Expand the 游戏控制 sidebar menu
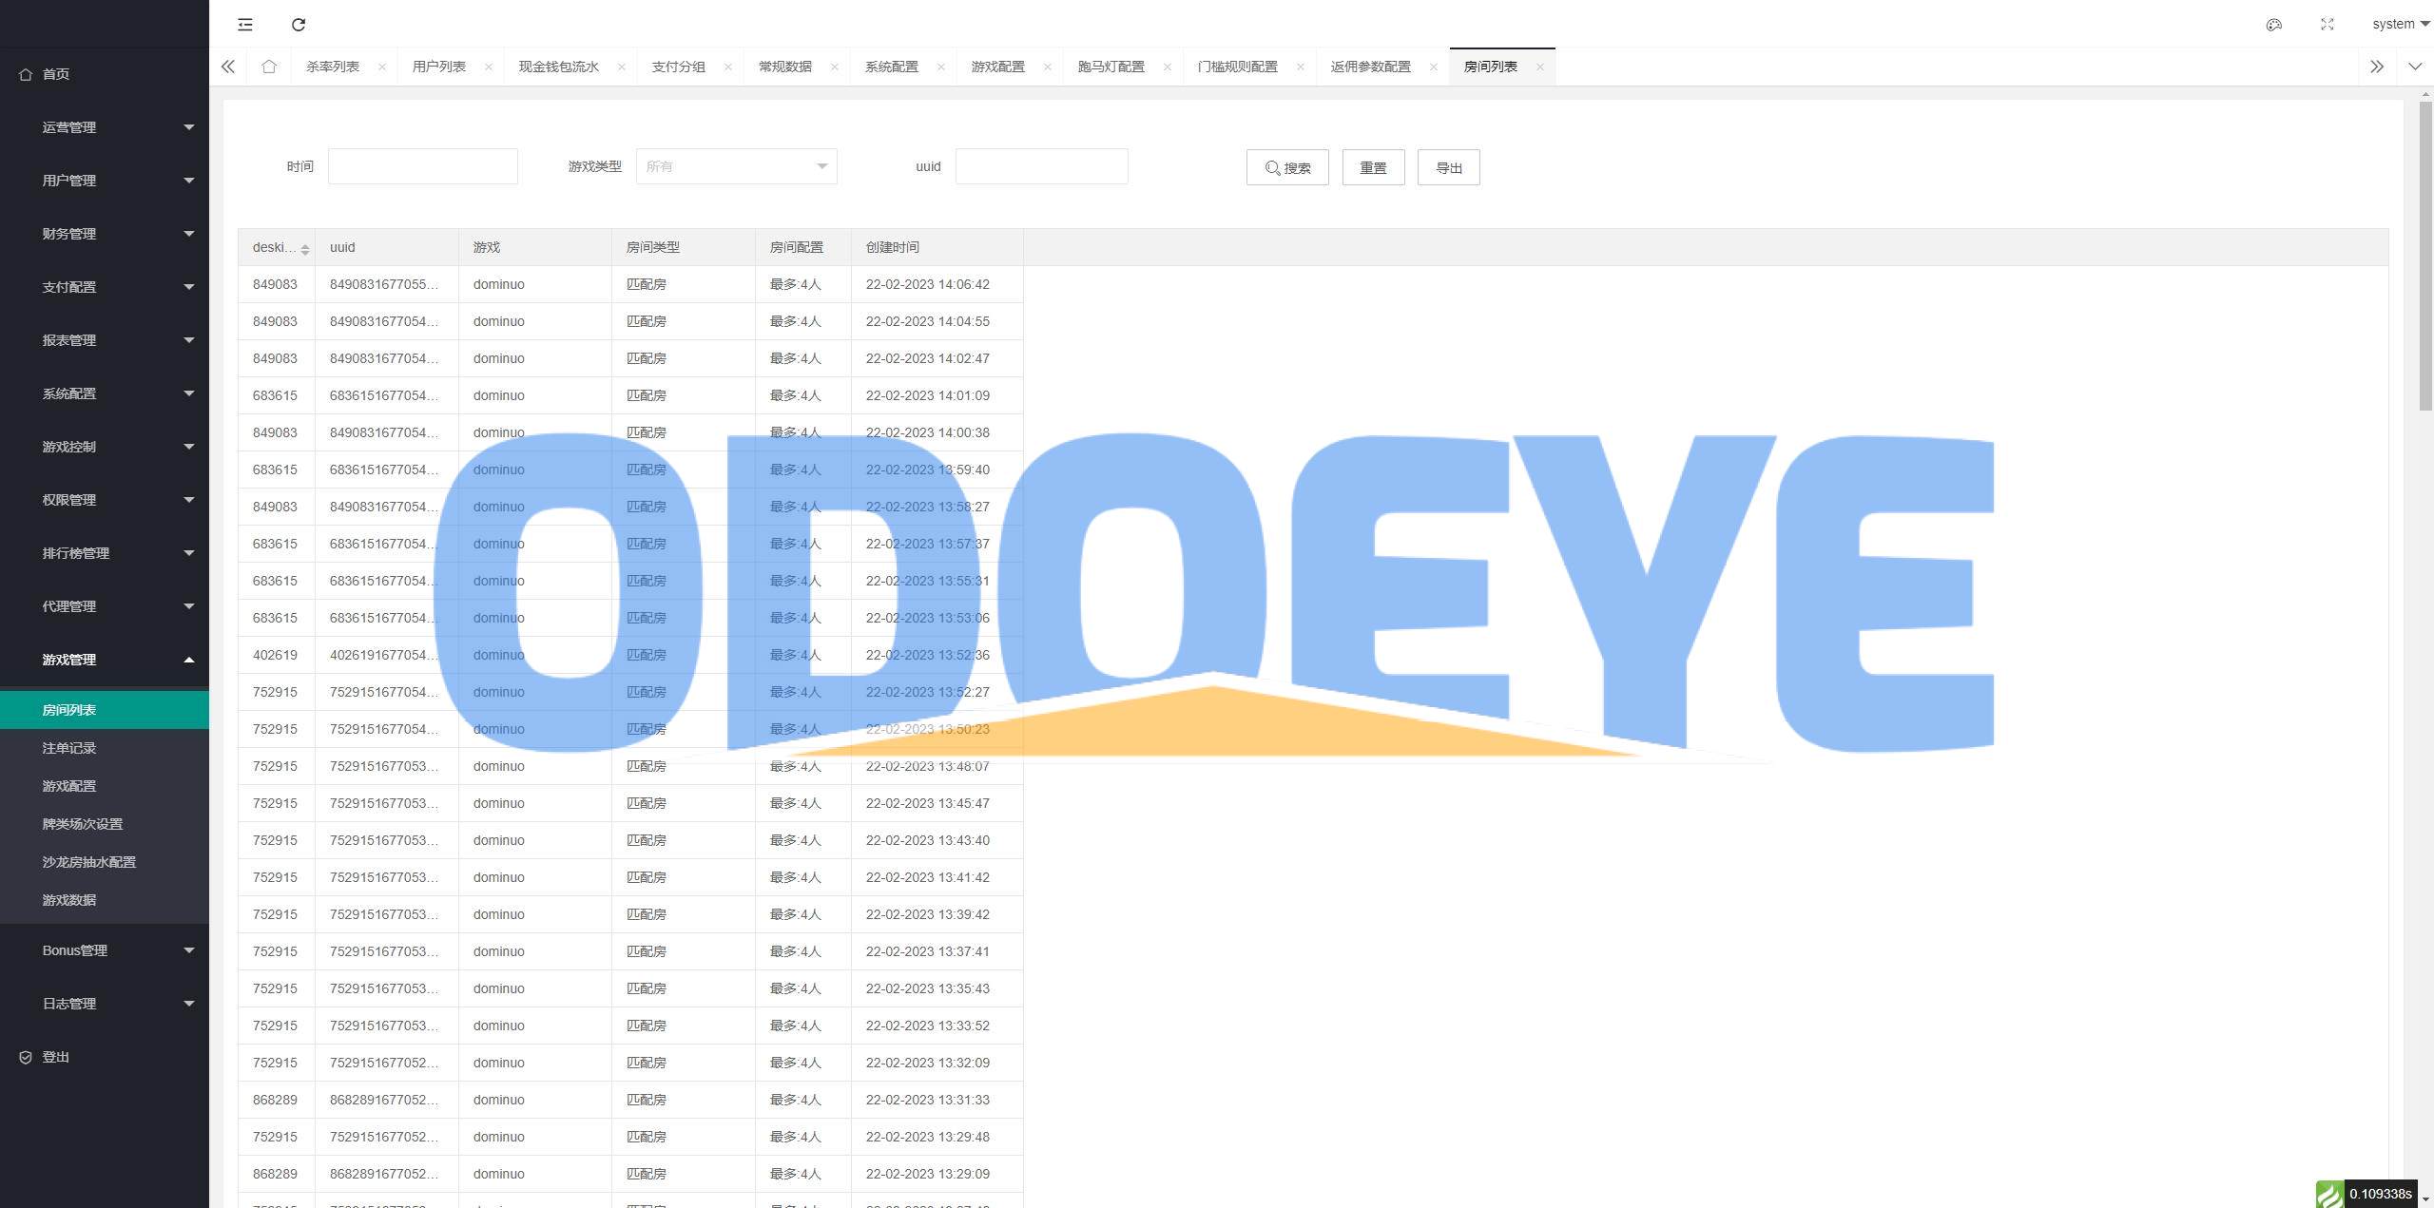The width and height of the screenshot is (2434, 1208). [x=105, y=447]
